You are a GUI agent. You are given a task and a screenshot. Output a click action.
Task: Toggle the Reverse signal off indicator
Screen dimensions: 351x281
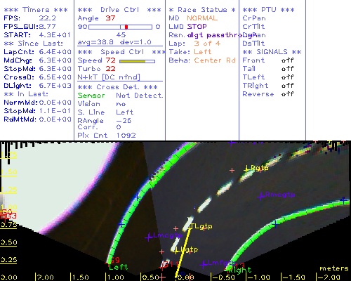pos(288,94)
